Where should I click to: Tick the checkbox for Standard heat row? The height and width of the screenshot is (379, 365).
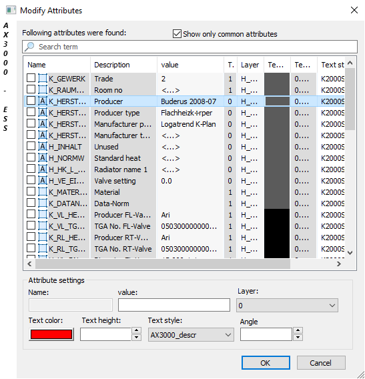(x=31, y=157)
